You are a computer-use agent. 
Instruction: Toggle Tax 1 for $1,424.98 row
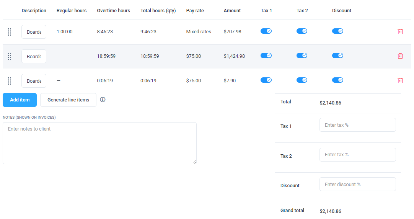pos(266,56)
